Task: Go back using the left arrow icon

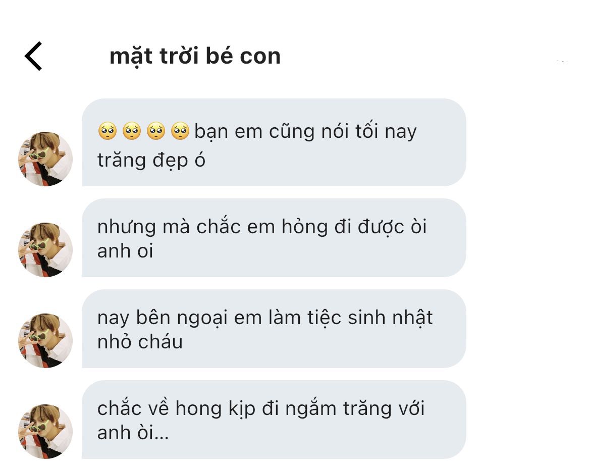Action: (x=33, y=56)
